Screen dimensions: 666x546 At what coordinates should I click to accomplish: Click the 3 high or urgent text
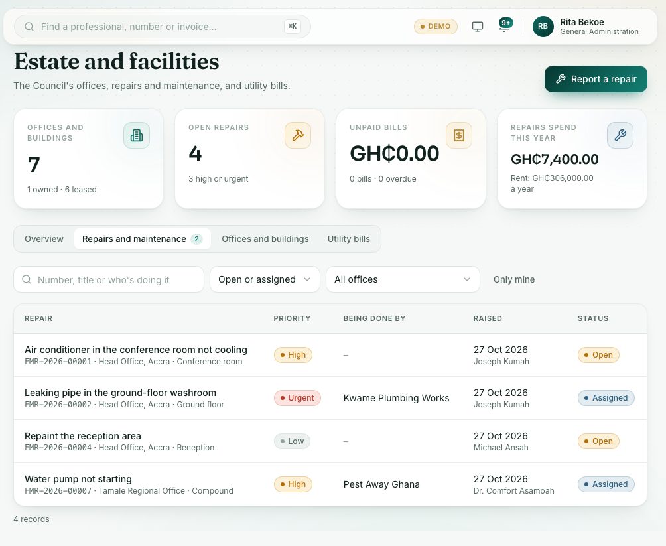coord(218,179)
